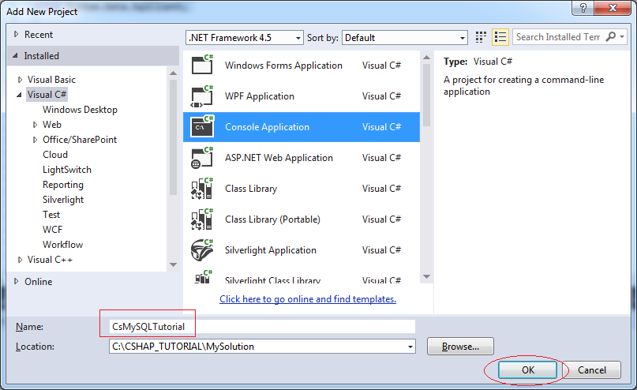Expand the Visual C++ node

(x=20, y=260)
